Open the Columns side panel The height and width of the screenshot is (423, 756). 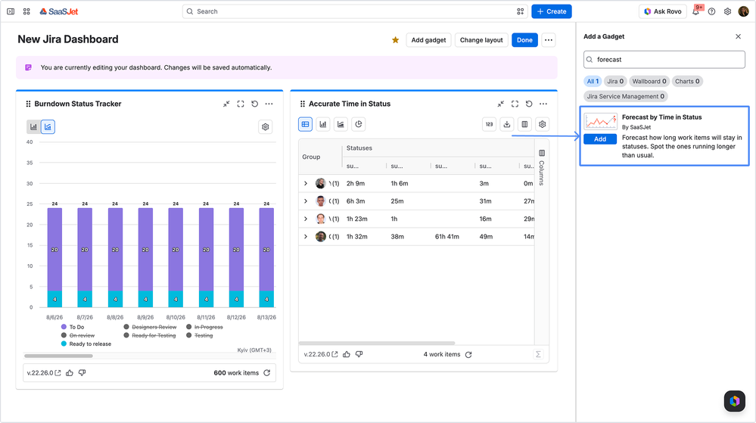point(542,167)
